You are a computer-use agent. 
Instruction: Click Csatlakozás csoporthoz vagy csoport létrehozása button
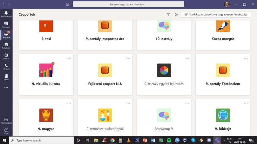[x=216, y=15]
